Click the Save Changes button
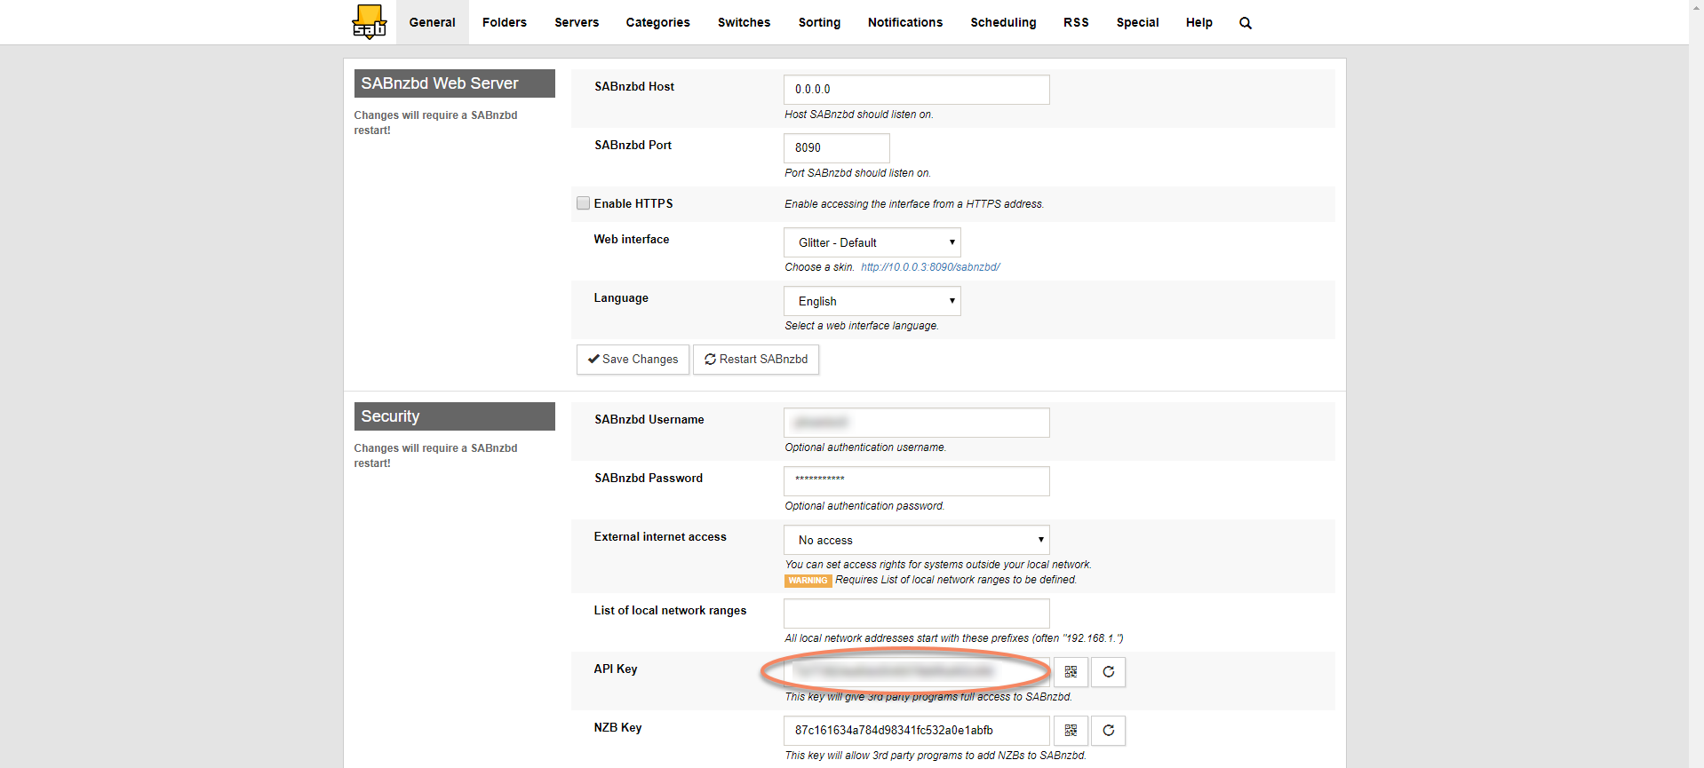The width and height of the screenshot is (1704, 768). pos(633,360)
